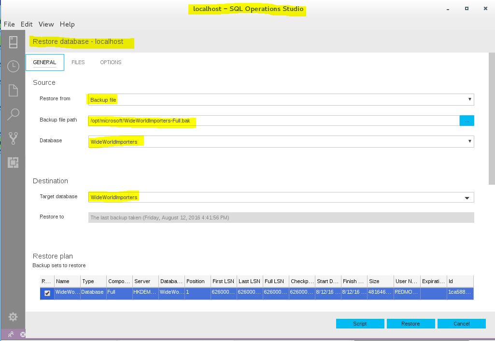Switch to the FILES tab
Viewport: 495px width, 341px height.
tap(78, 62)
